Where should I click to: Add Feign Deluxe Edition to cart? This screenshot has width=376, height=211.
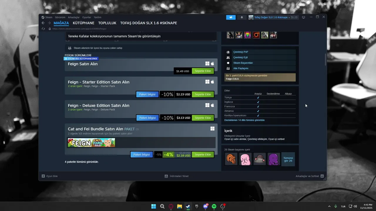click(203, 118)
